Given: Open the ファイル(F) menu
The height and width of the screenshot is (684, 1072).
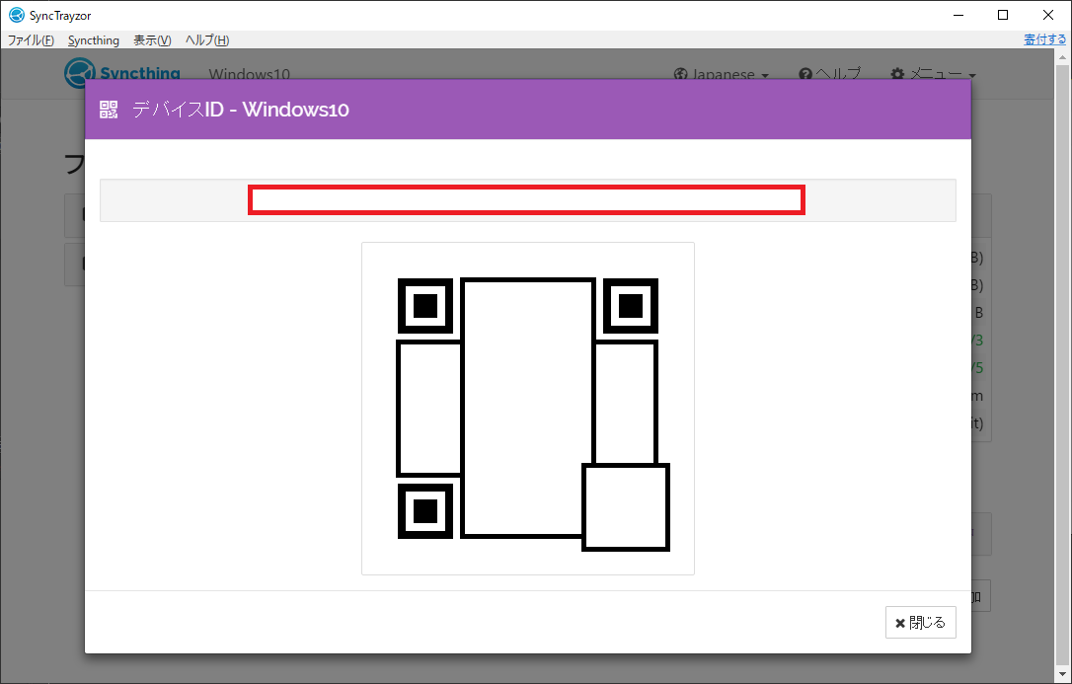Looking at the screenshot, I should (31, 40).
